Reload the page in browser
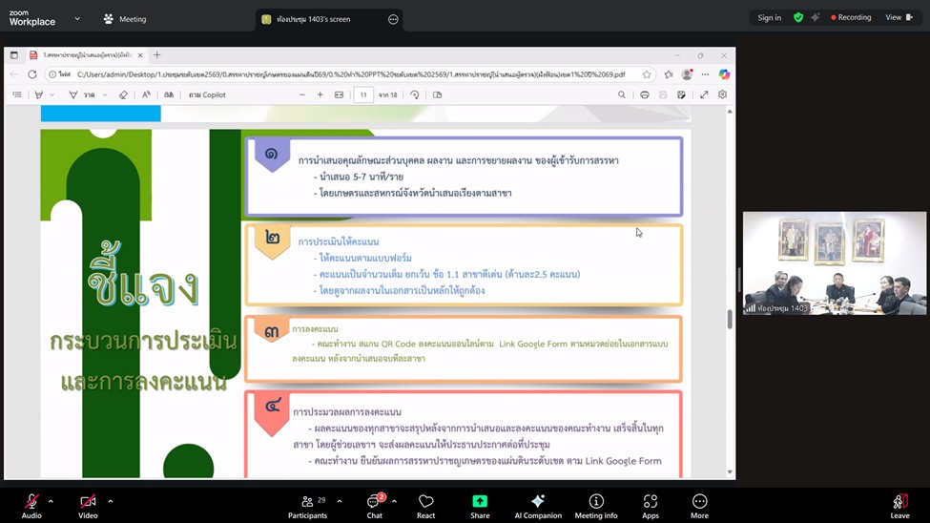Viewport: 930px width, 523px height. [32, 74]
